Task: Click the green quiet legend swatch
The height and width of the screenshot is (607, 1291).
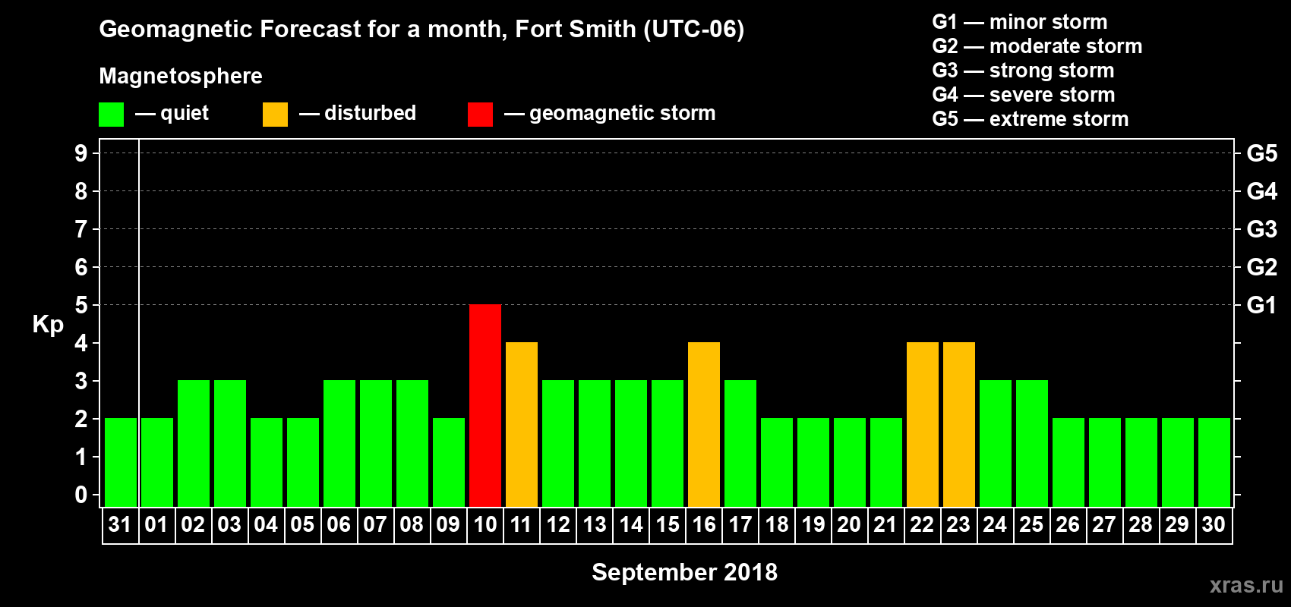Action: [x=111, y=115]
